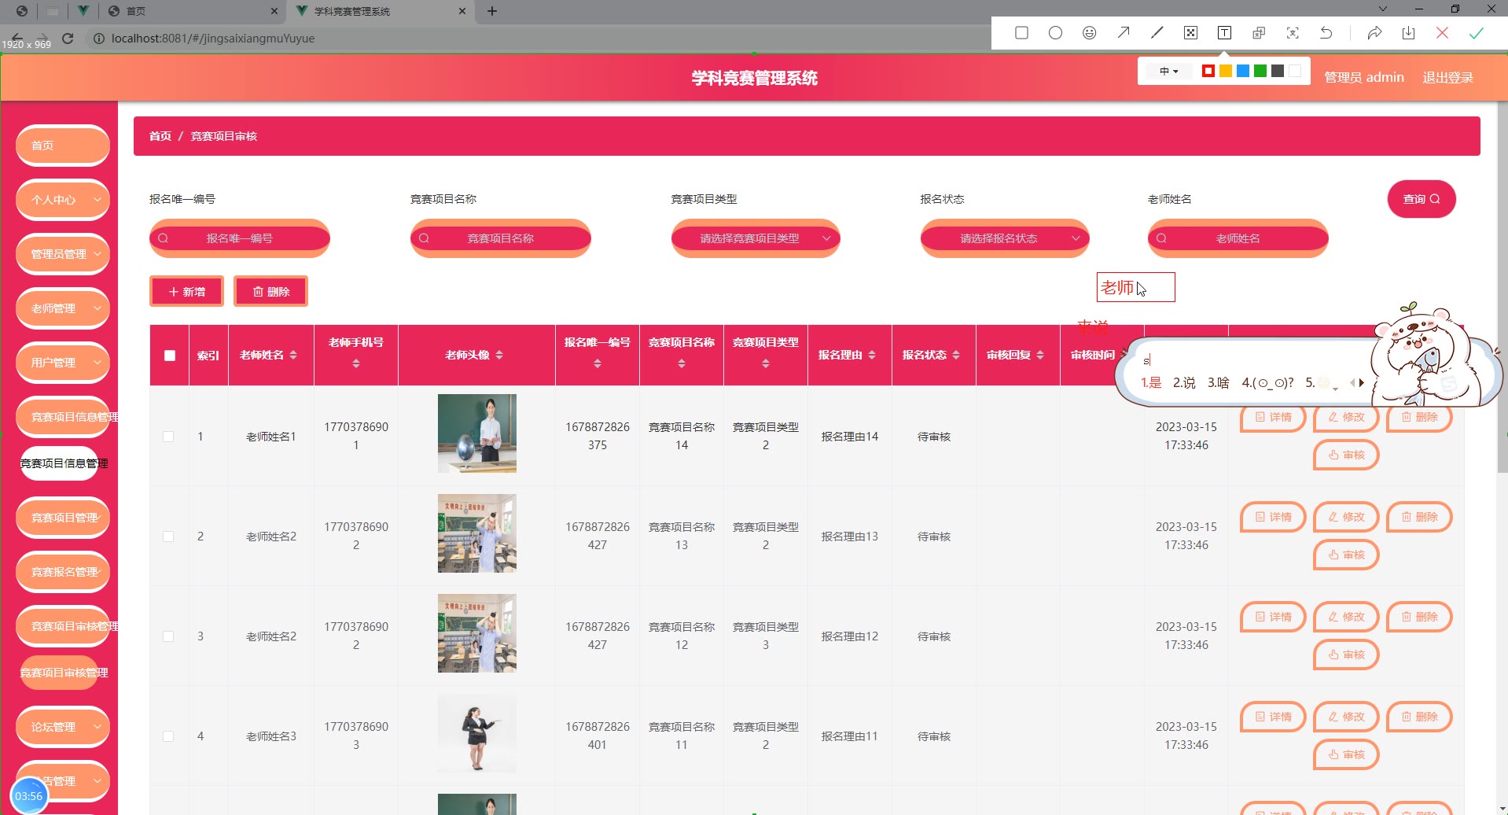Image resolution: width=1508 pixels, height=815 pixels.
Task: Select the rectangle annotation tool
Action: point(1021,33)
